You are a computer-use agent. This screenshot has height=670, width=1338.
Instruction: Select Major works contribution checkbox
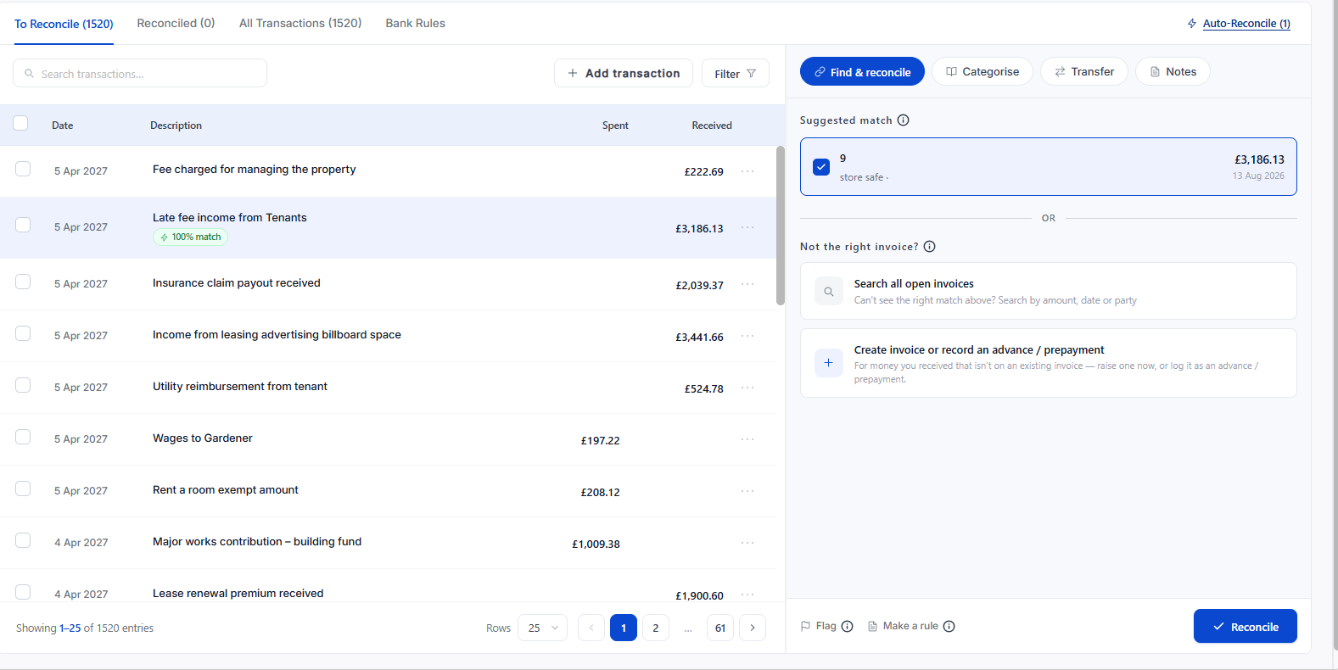coord(23,540)
